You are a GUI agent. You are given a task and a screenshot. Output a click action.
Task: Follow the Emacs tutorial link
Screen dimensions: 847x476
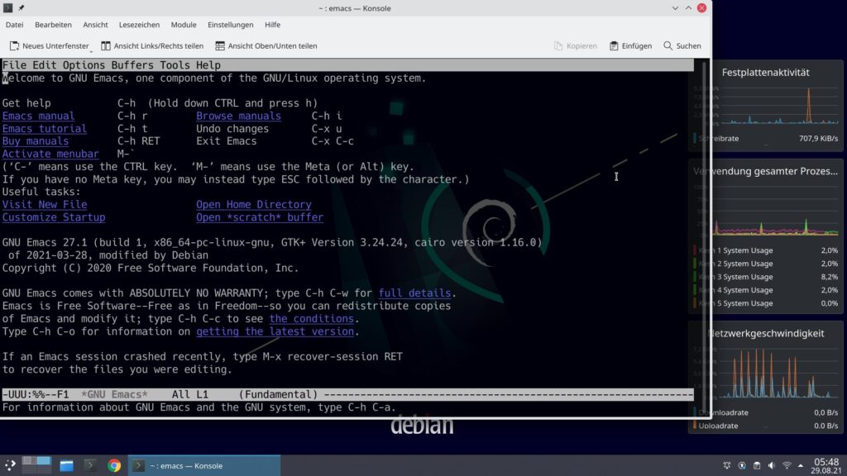45,129
